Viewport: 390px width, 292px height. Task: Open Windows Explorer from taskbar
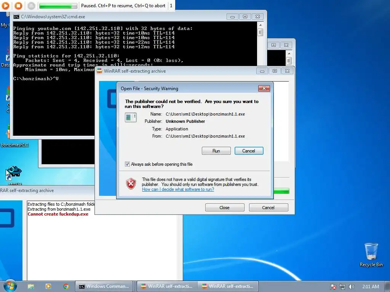pos(31,286)
